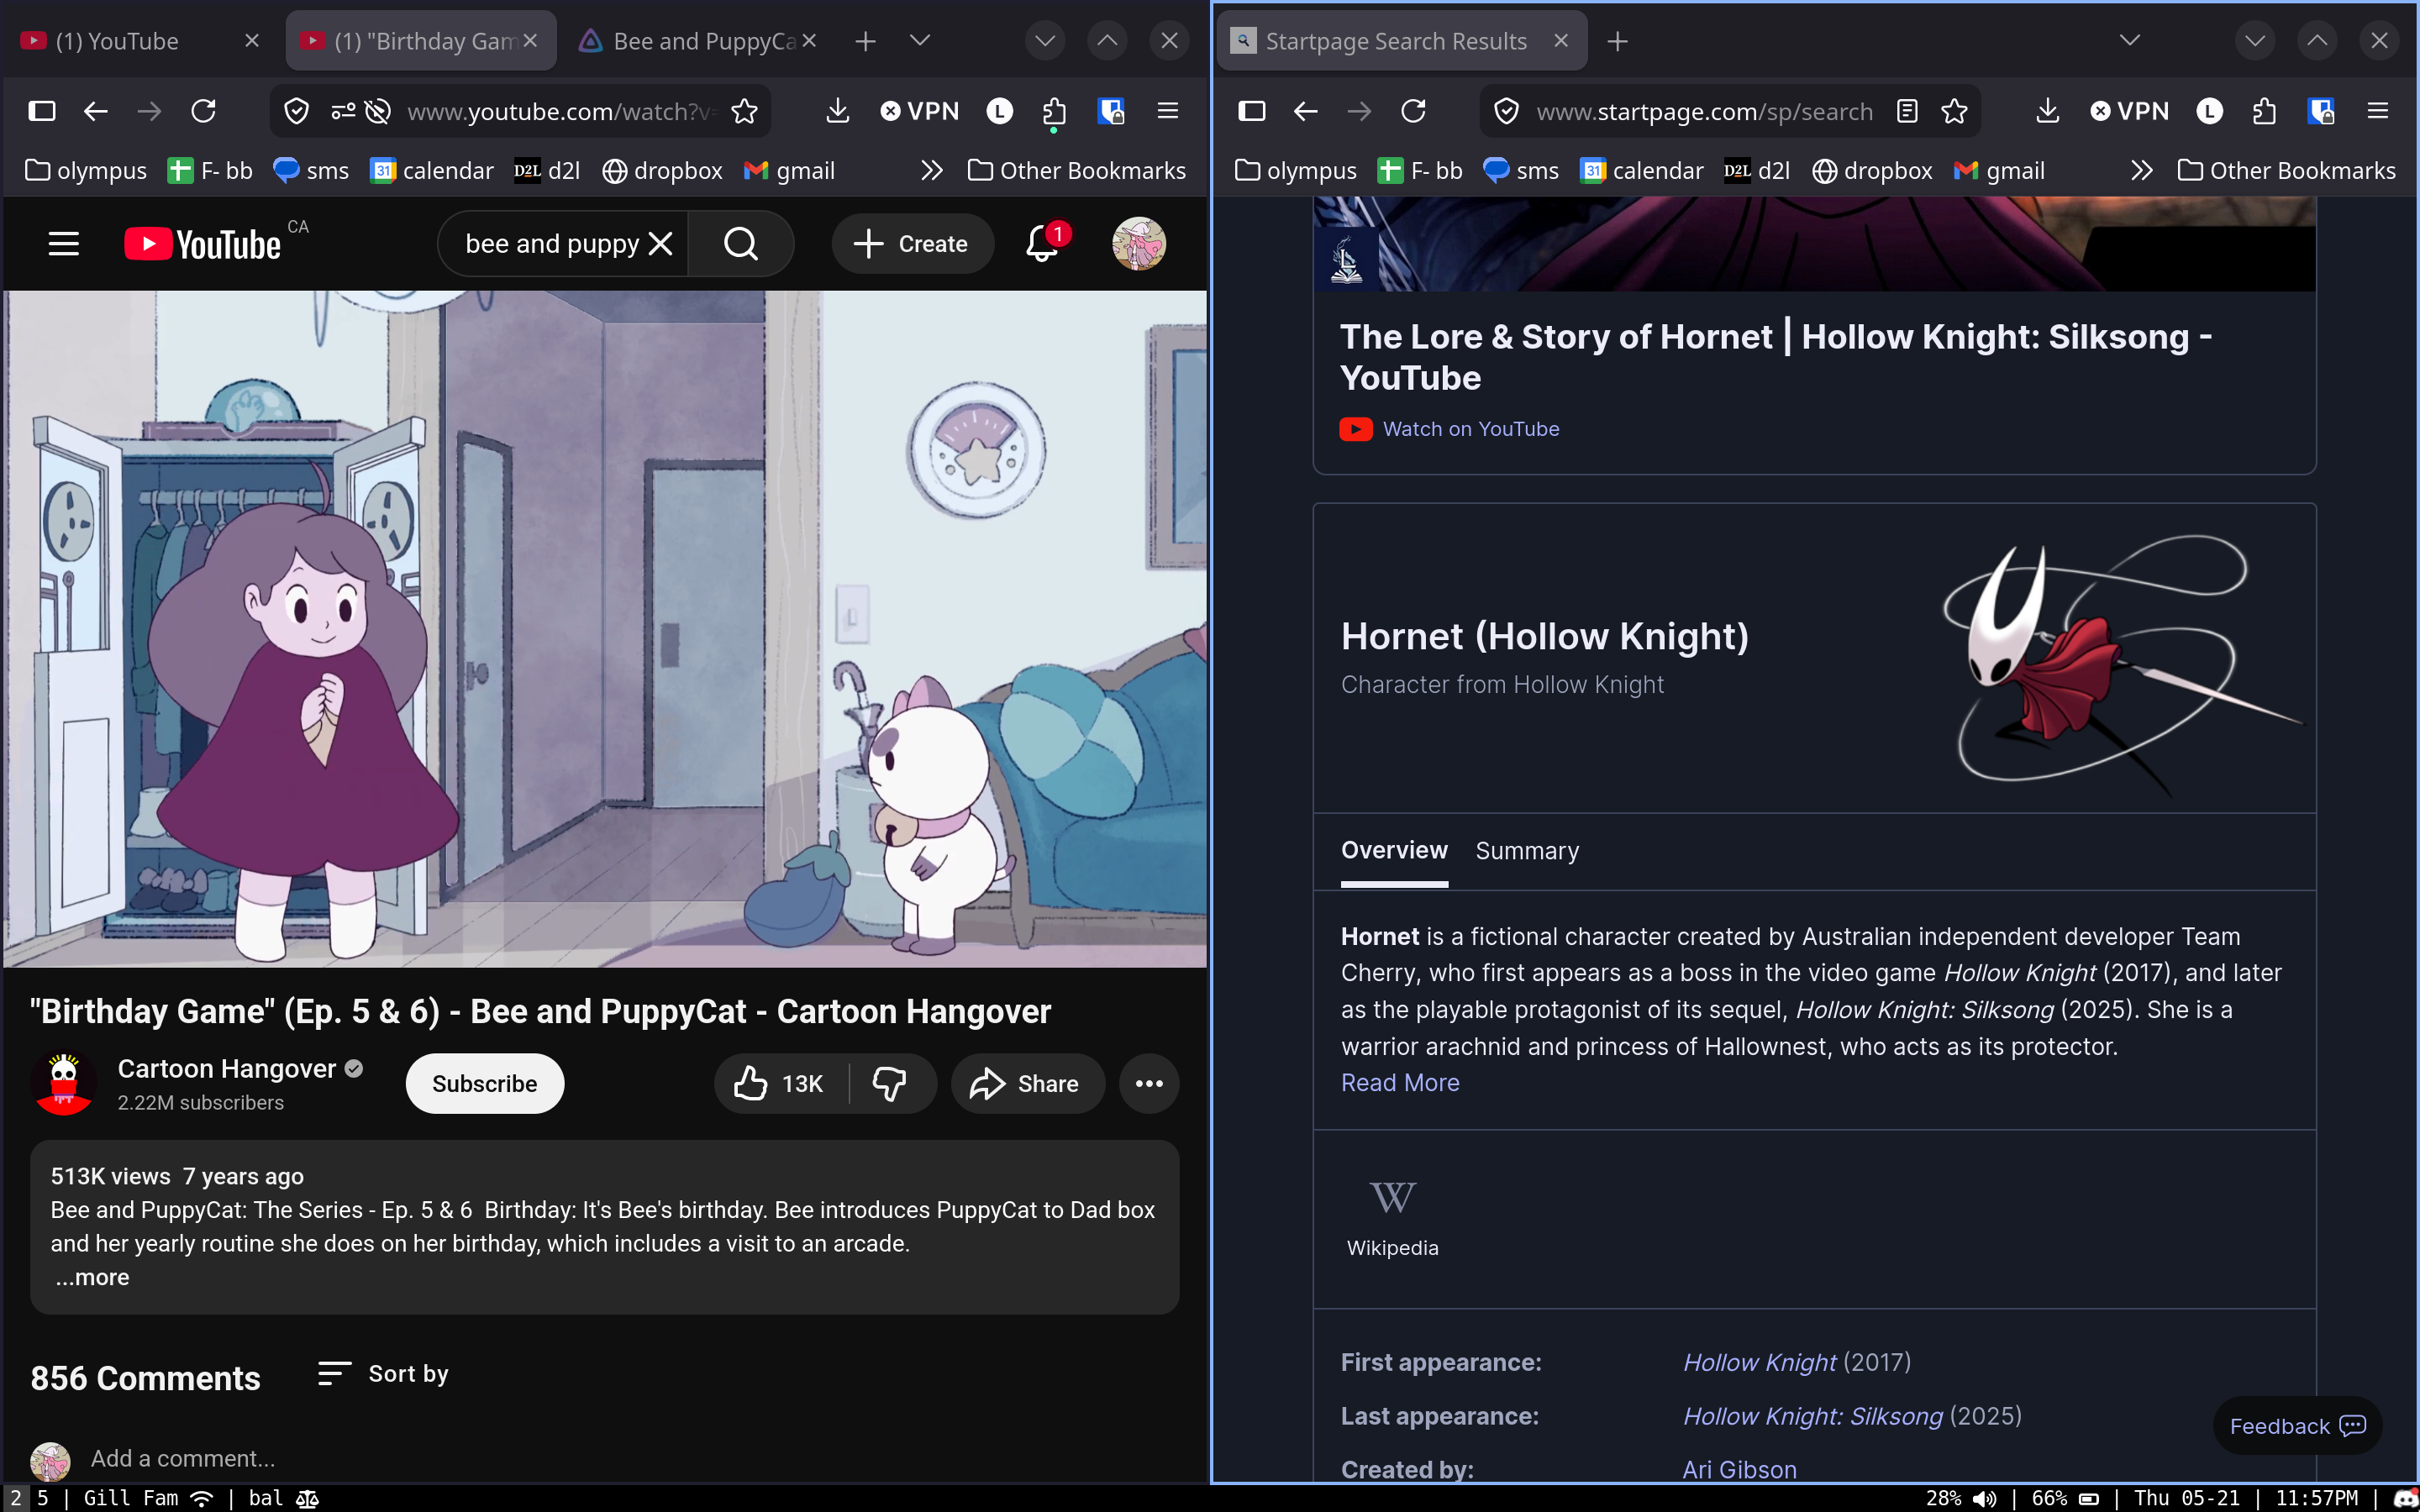Switch to the Overview tab for Hornet
2420x1512 pixels.
click(x=1394, y=850)
